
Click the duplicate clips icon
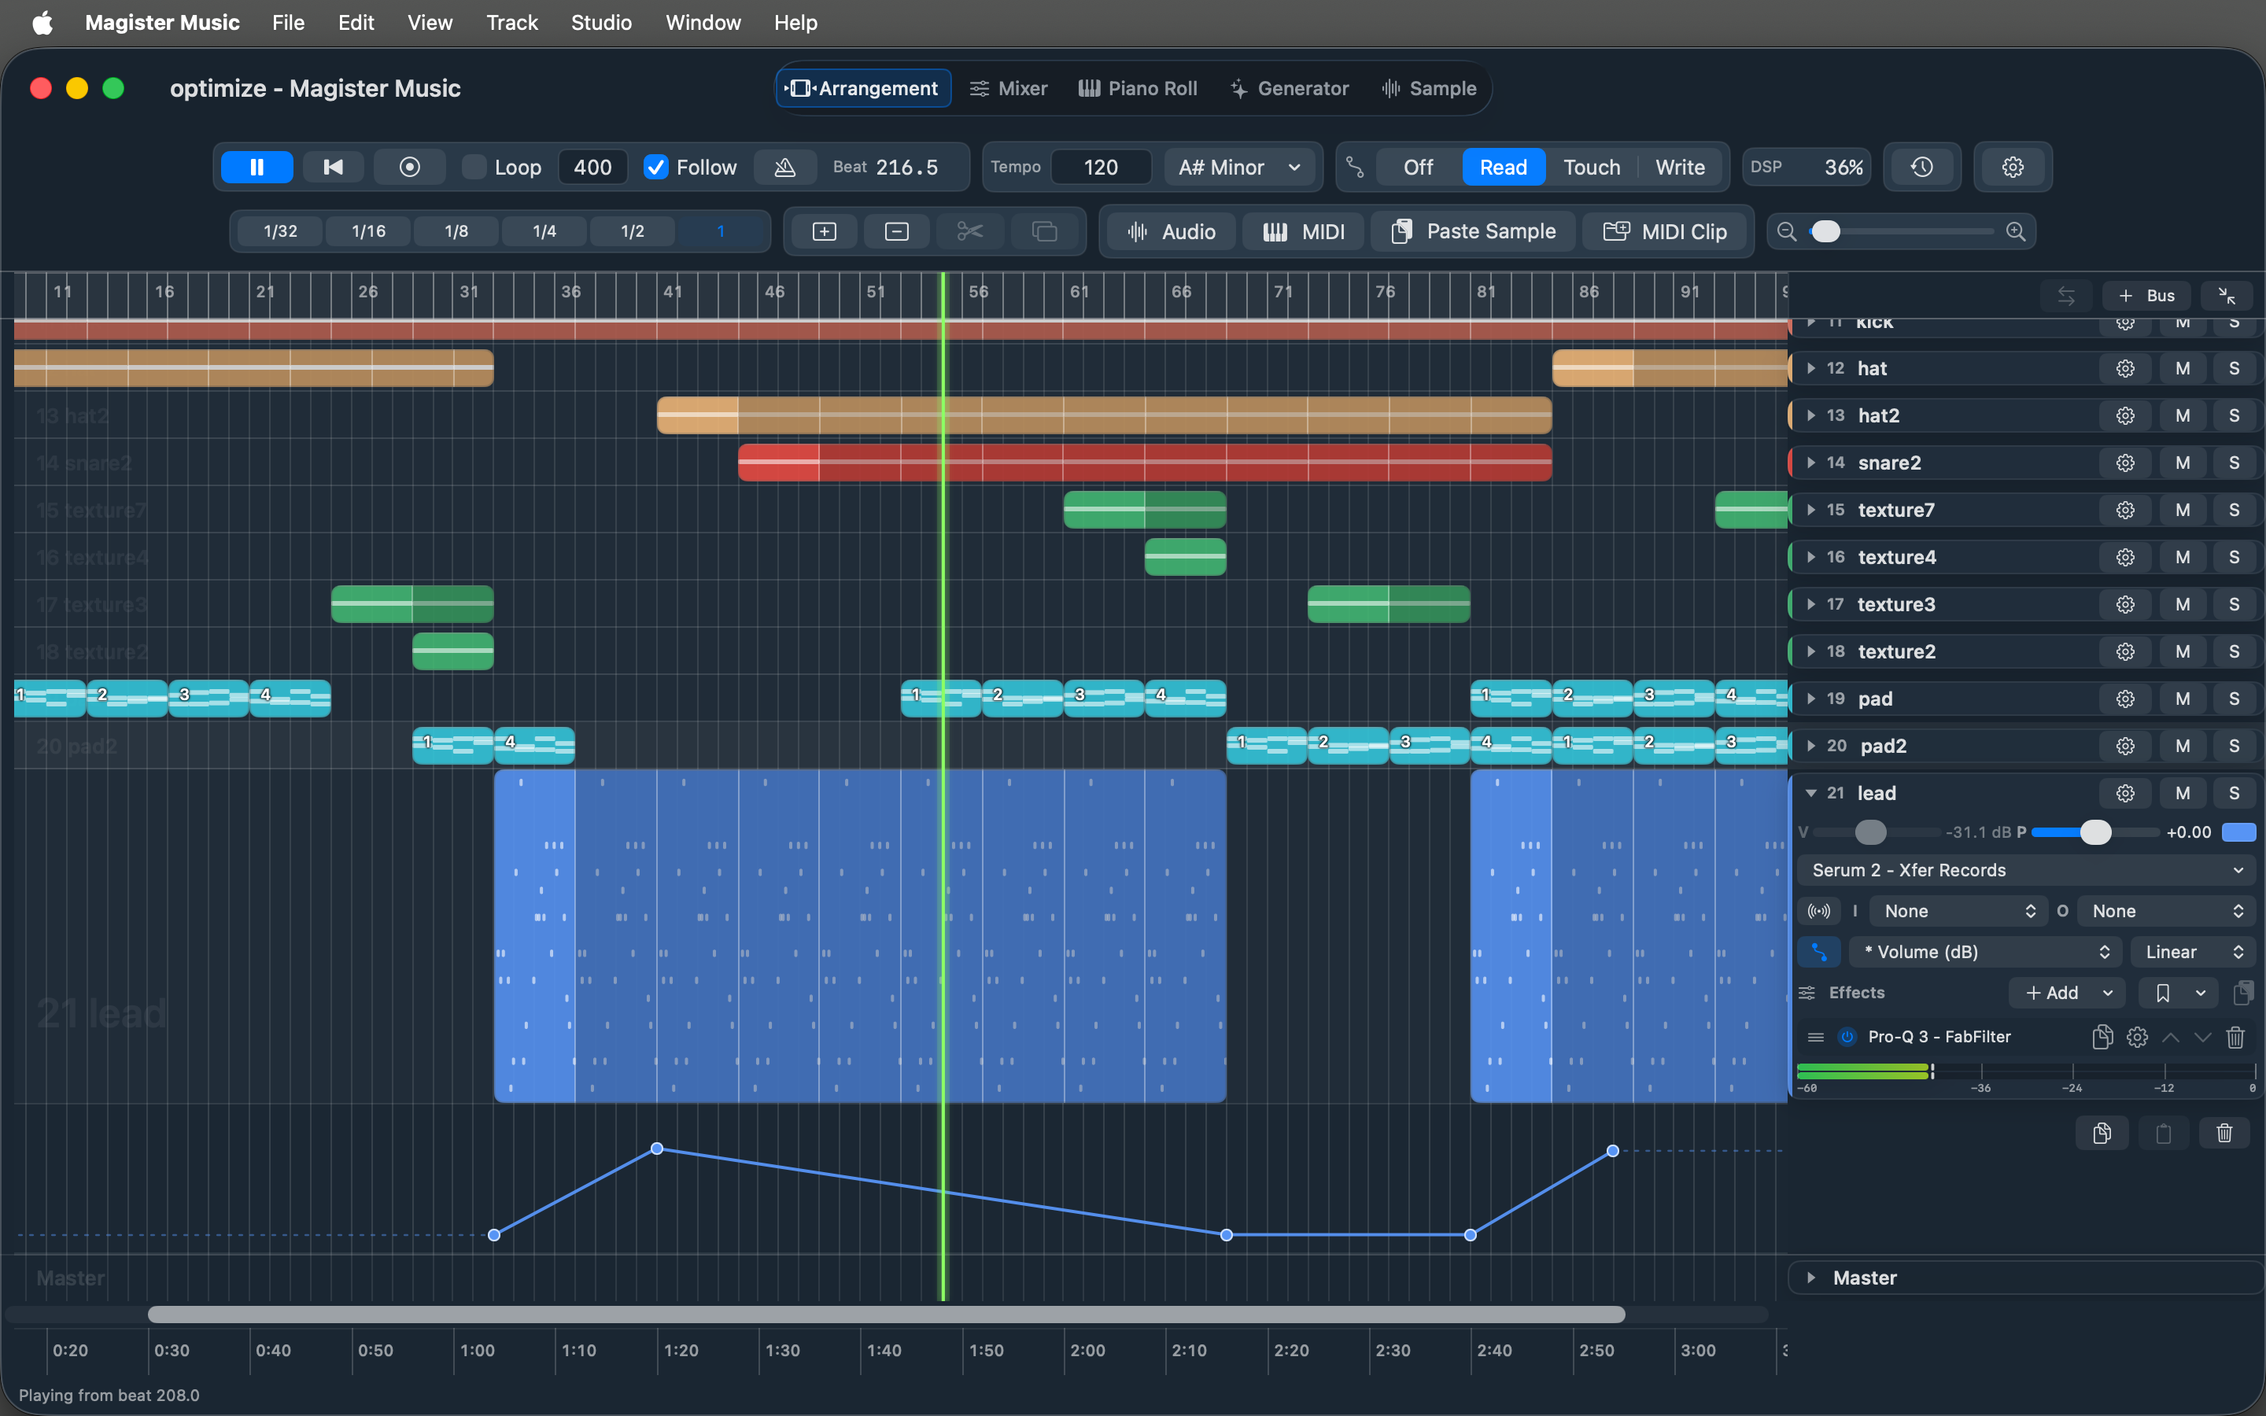(1044, 231)
